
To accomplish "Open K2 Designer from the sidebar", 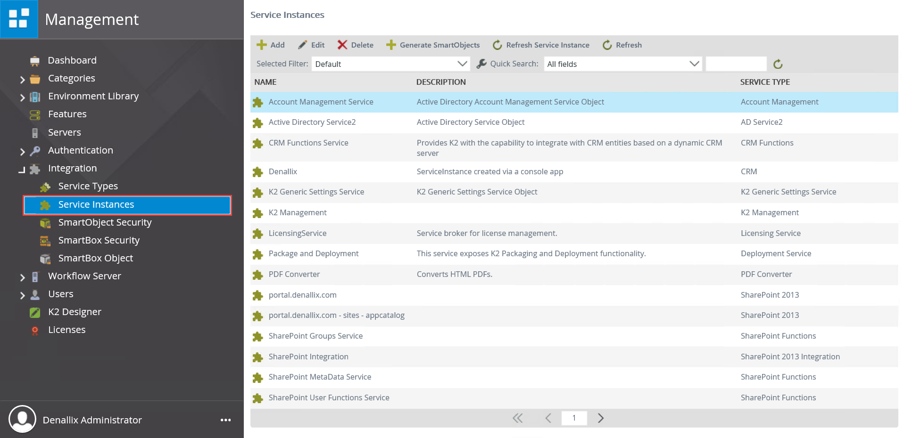I will [x=75, y=312].
